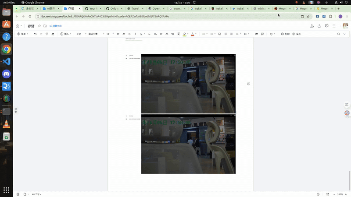Click the format painter icon

click(47, 34)
